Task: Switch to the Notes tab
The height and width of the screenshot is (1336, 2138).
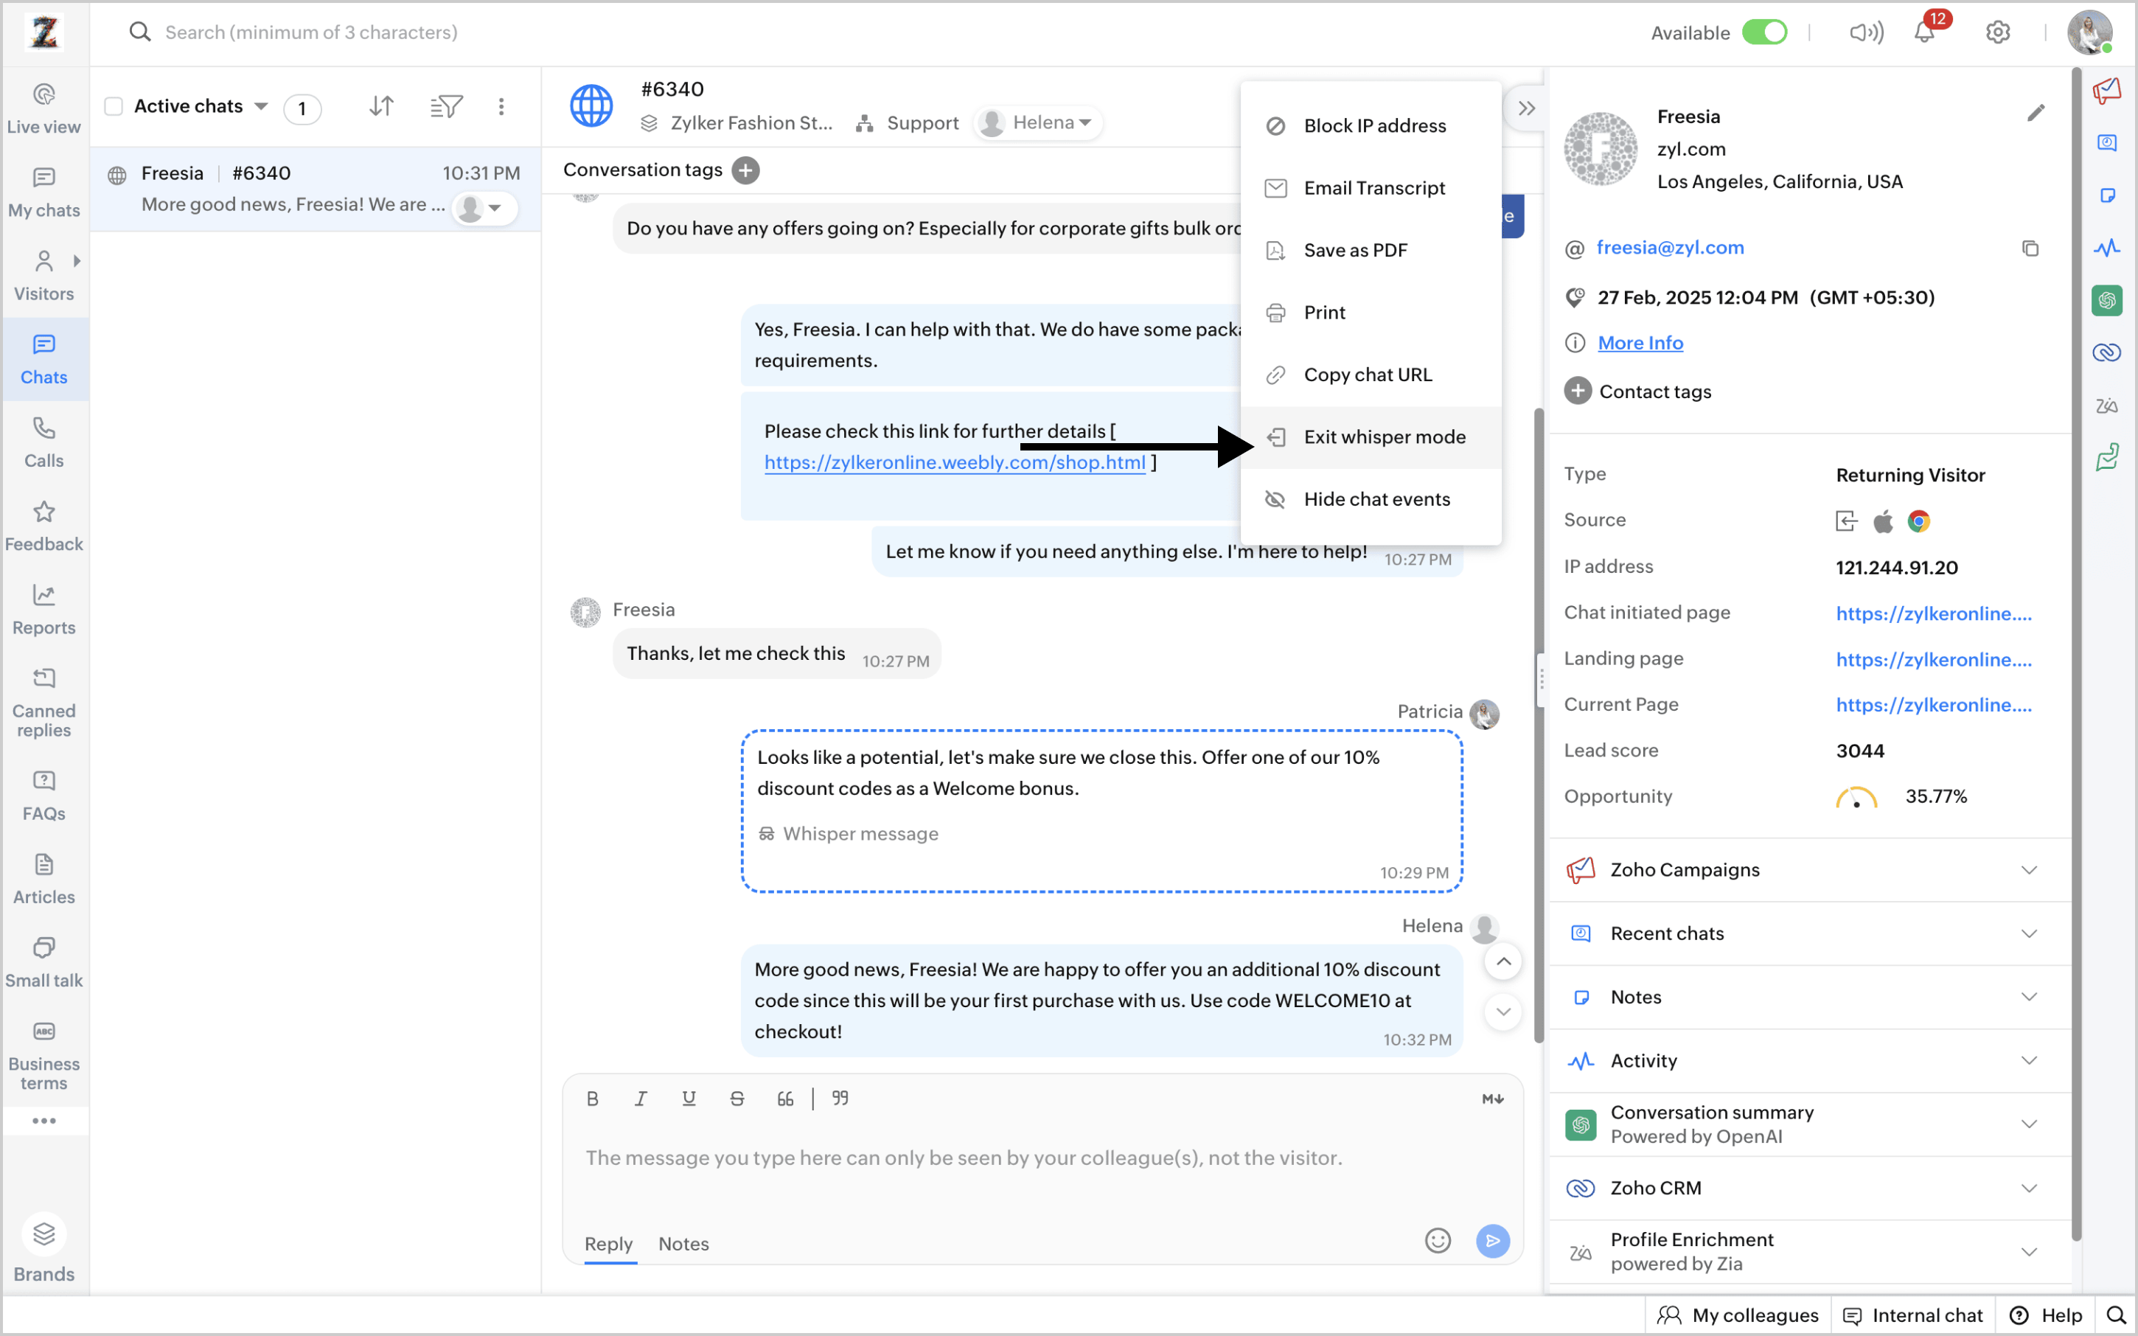Action: click(x=683, y=1243)
